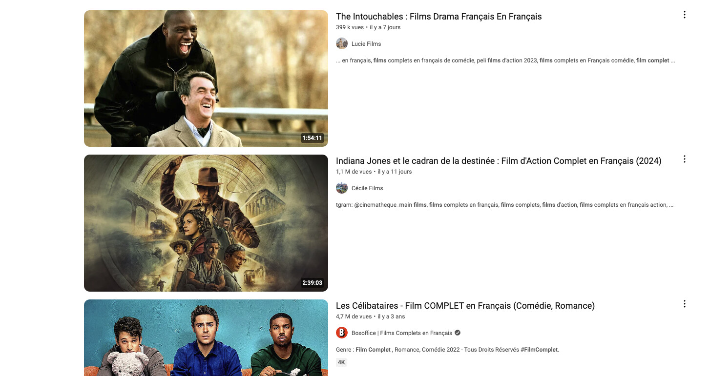Image resolution: width=710 pixels, height=376 pixels.
Task: Click the 'il y a 3 ans' date
Action: tap(391, 317)
